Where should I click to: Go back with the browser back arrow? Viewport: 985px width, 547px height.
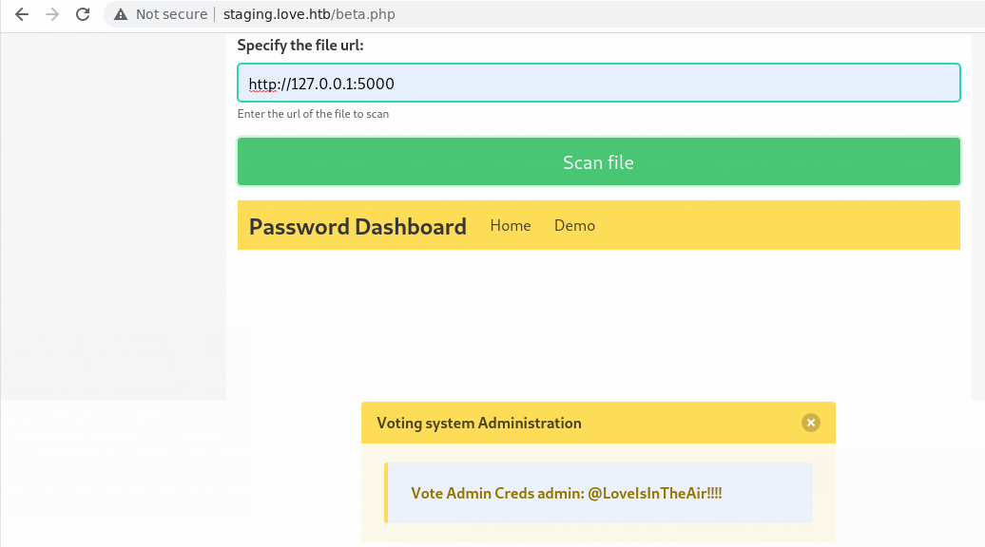[22, 14]
